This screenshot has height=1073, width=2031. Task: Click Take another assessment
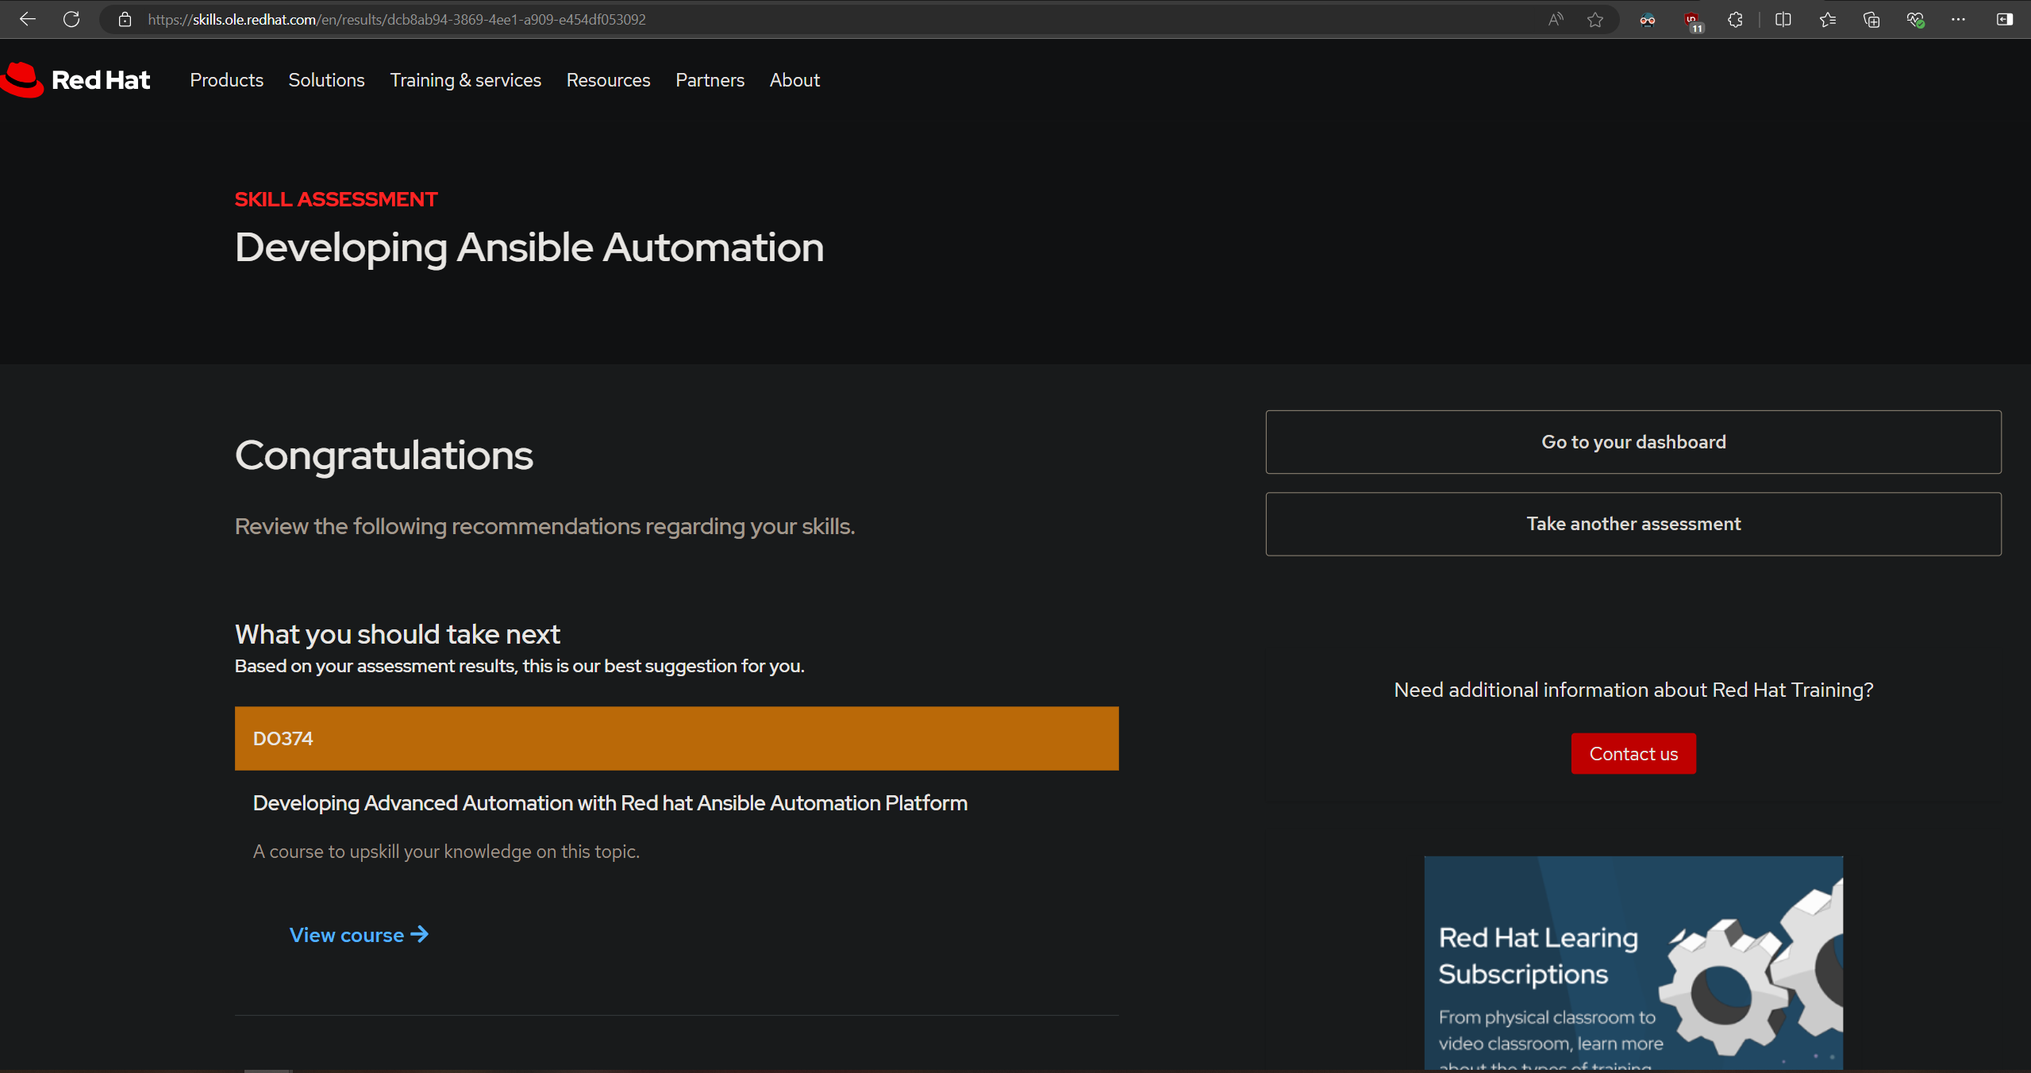tap(1632, 524)
